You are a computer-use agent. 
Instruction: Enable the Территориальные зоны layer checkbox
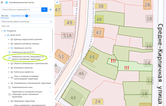click(x=10, y=87)
